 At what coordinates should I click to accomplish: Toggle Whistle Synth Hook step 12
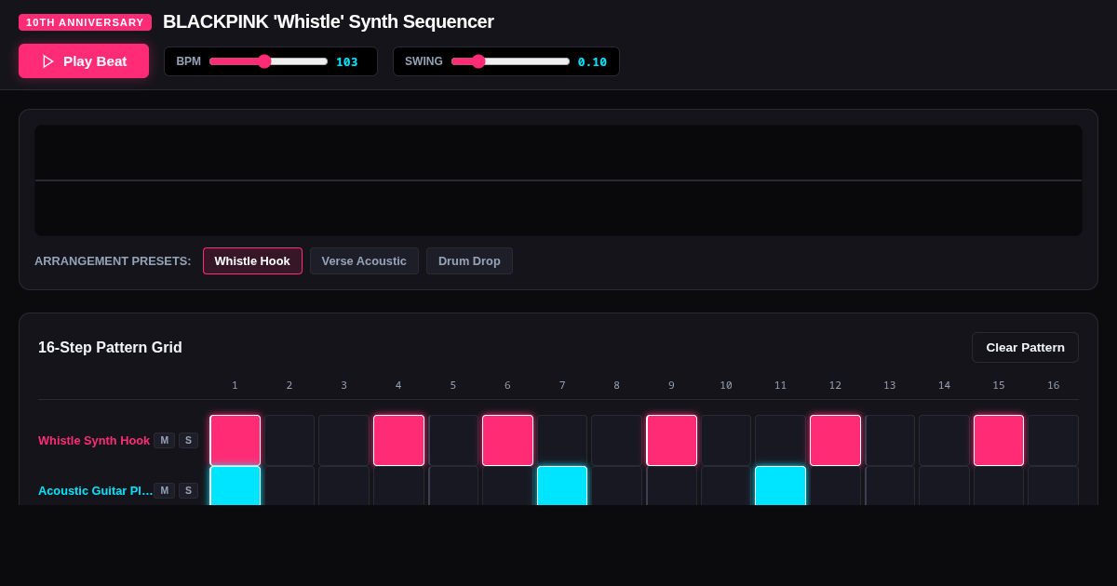click(835, 440)
